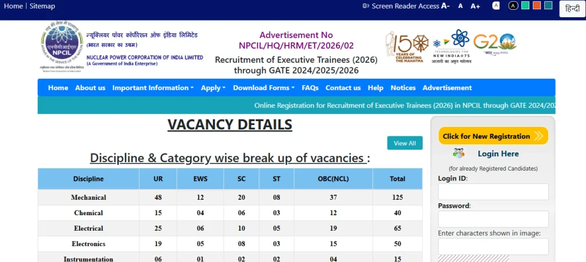Screen dimensions: 586x262
Task: Switch language to Hindi
Action: (x=572, y=9)
